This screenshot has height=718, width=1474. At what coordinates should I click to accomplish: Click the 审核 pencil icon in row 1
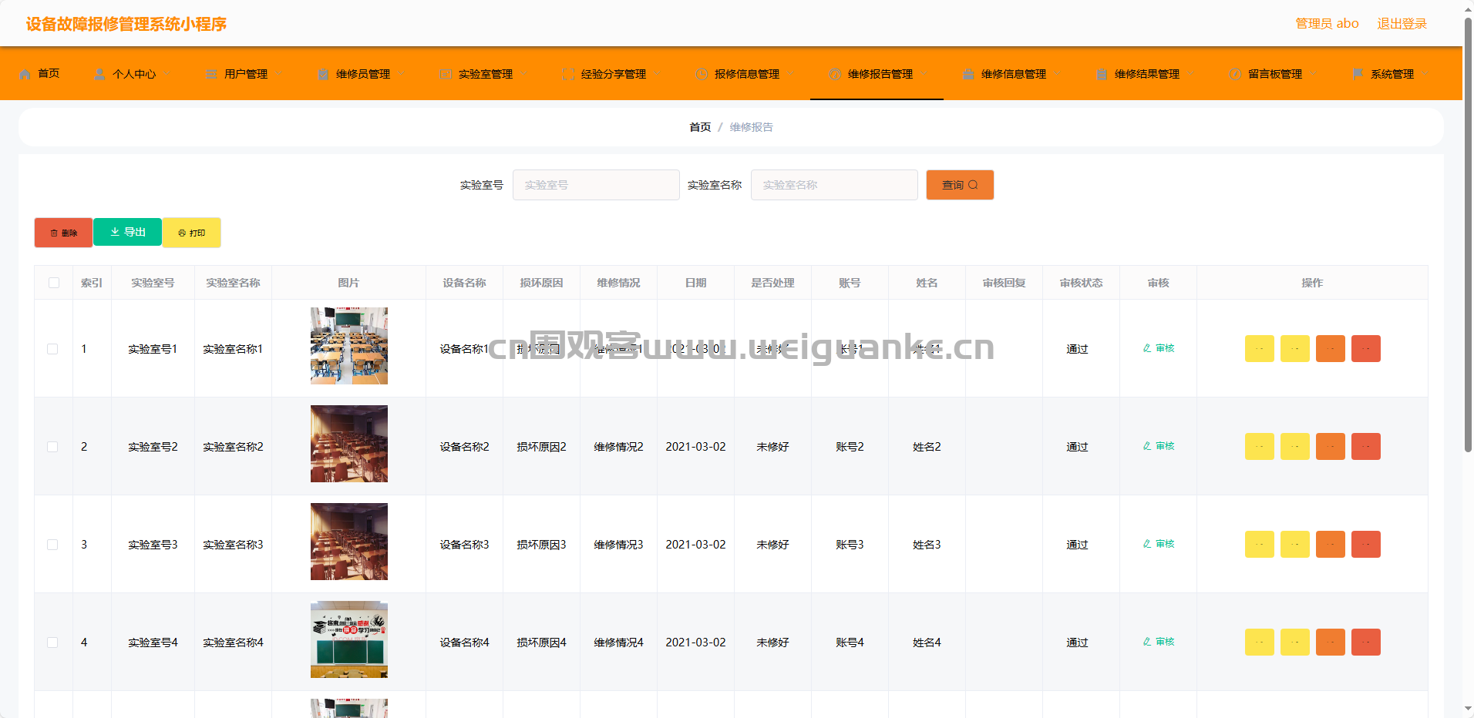pos(1147,348)
